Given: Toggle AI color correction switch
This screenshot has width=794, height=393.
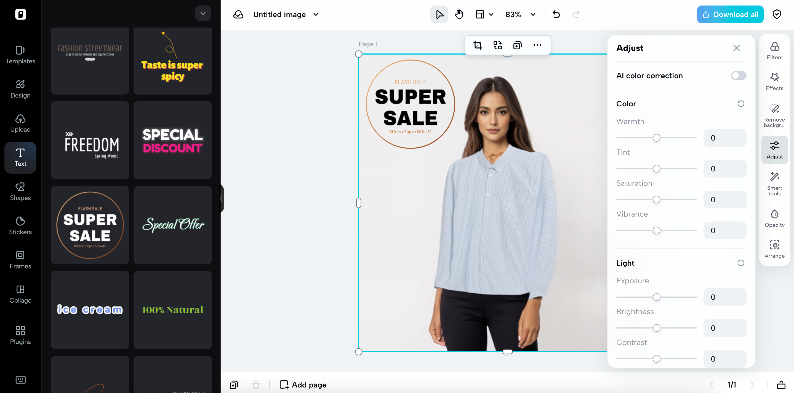Looking at the screenshot, I should click(x=739, y=76).
